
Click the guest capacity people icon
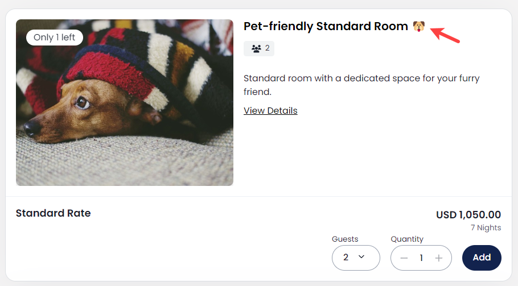[256, 48]
